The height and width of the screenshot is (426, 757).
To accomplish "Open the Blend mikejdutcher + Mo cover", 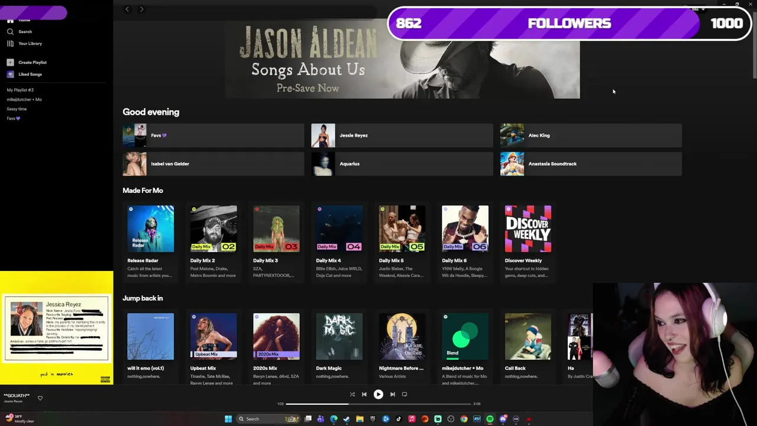I will click(x=465, y=337).
